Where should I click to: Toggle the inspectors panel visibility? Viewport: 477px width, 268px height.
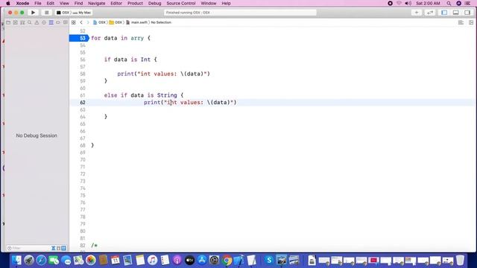click(x=467, y=13)
